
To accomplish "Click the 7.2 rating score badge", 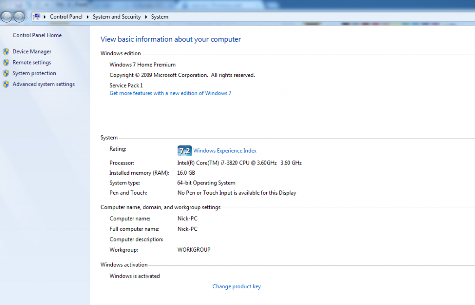I will pos(185,150).
